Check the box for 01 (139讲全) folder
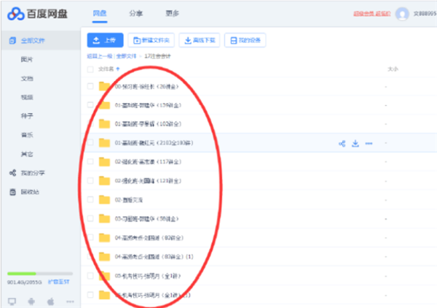The image size is (437, 308). (x=90, y=105)
